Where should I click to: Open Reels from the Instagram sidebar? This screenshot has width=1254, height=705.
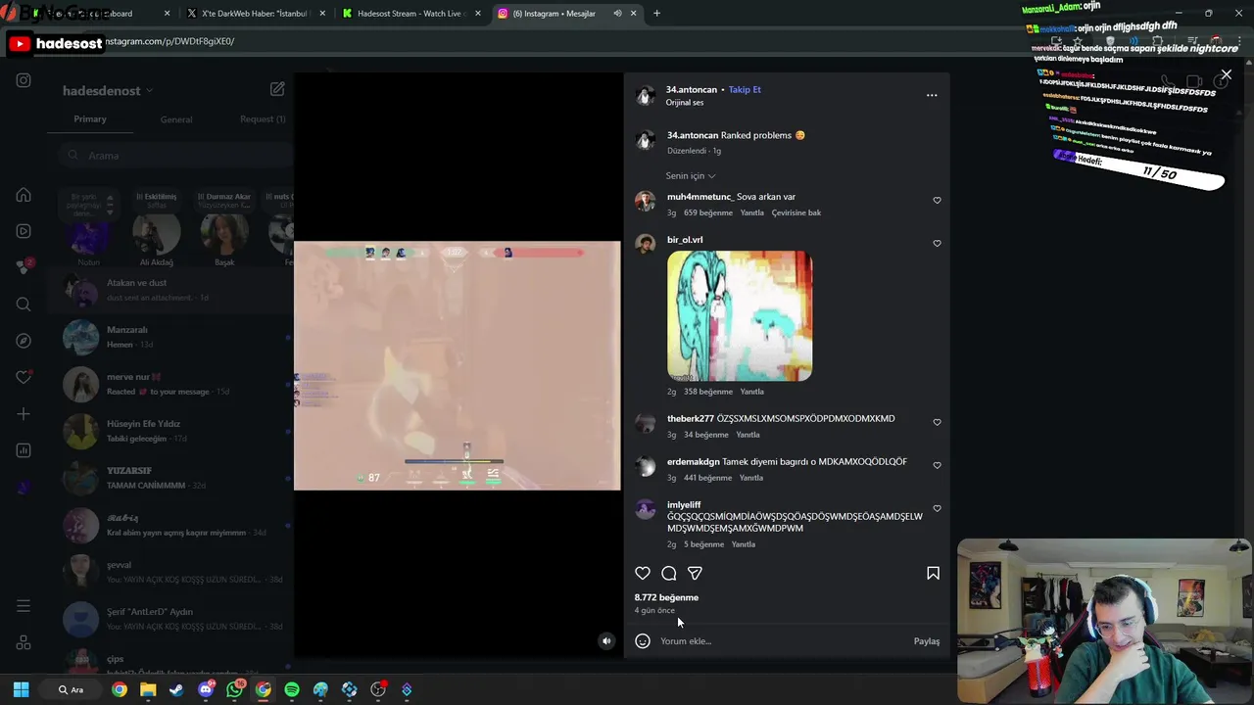click(x=24, y=231)
